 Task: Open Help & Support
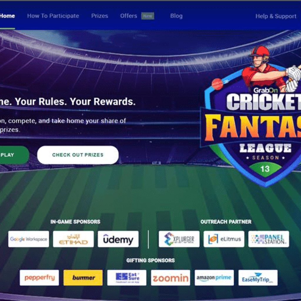click(276, 16)
